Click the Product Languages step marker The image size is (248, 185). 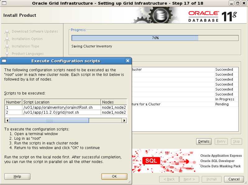point(7,54)
